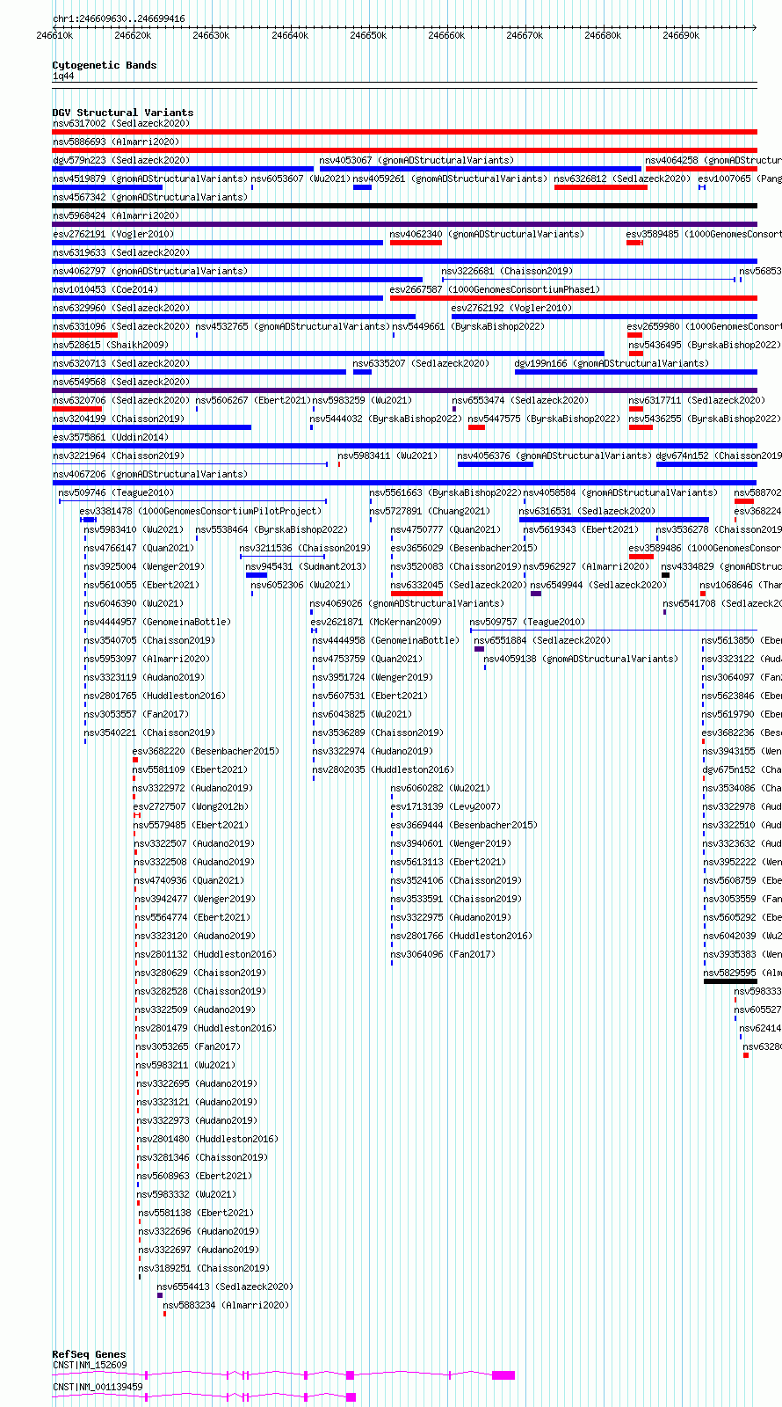Select nsv2802035 (Huddleston2016) label
The image size is (782, 1407).
pyautogui.click(x=383, y=769)
